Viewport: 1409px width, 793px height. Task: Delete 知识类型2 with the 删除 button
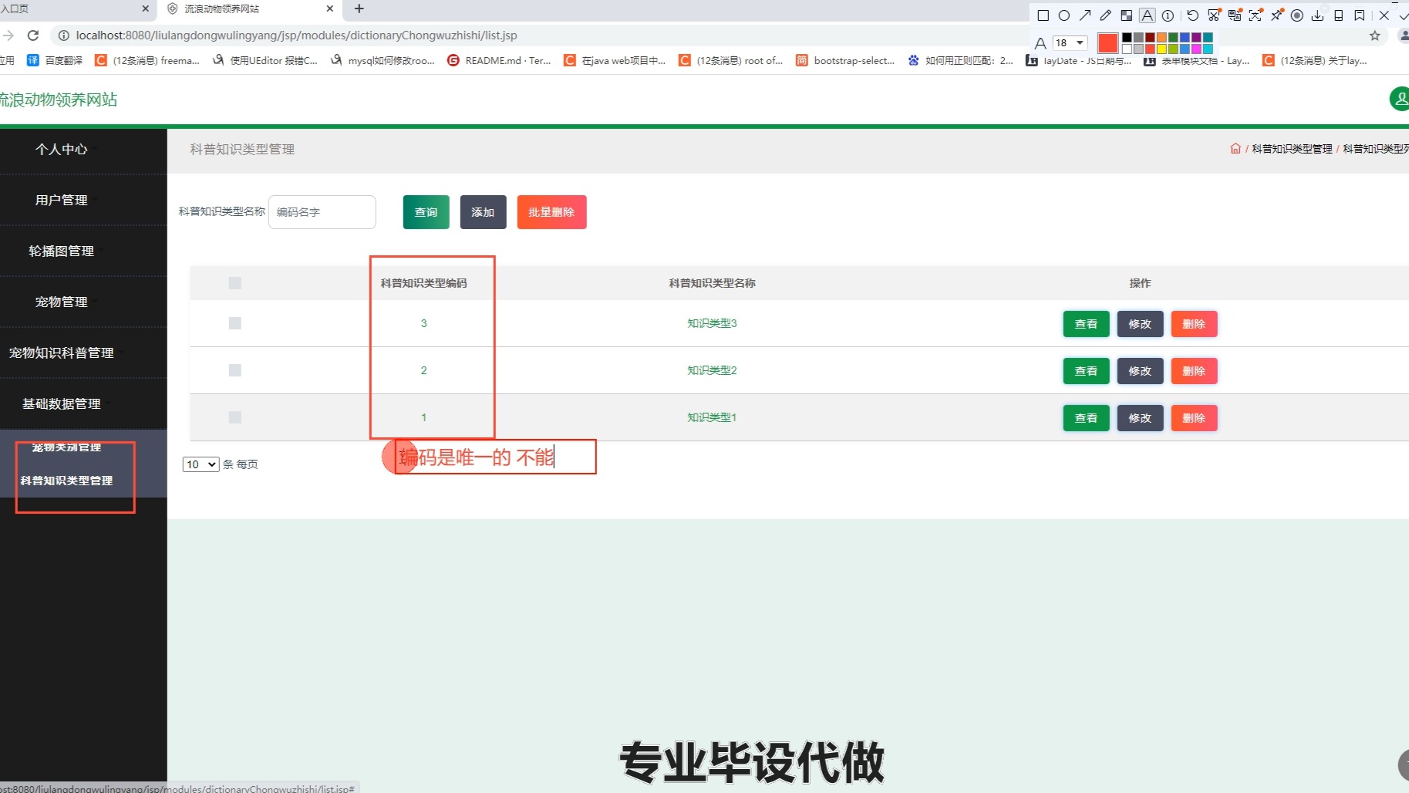(x=1194, y=371)
